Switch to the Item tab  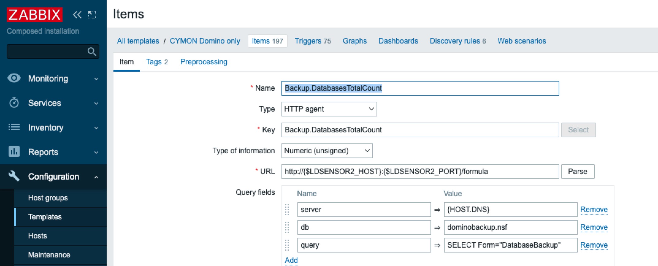127,62
